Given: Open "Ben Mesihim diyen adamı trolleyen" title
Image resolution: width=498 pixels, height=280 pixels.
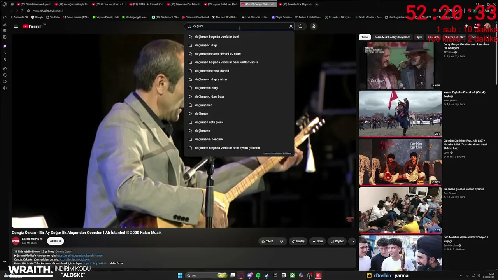Looking at the screenshot, I should click(x=466, y=239).
